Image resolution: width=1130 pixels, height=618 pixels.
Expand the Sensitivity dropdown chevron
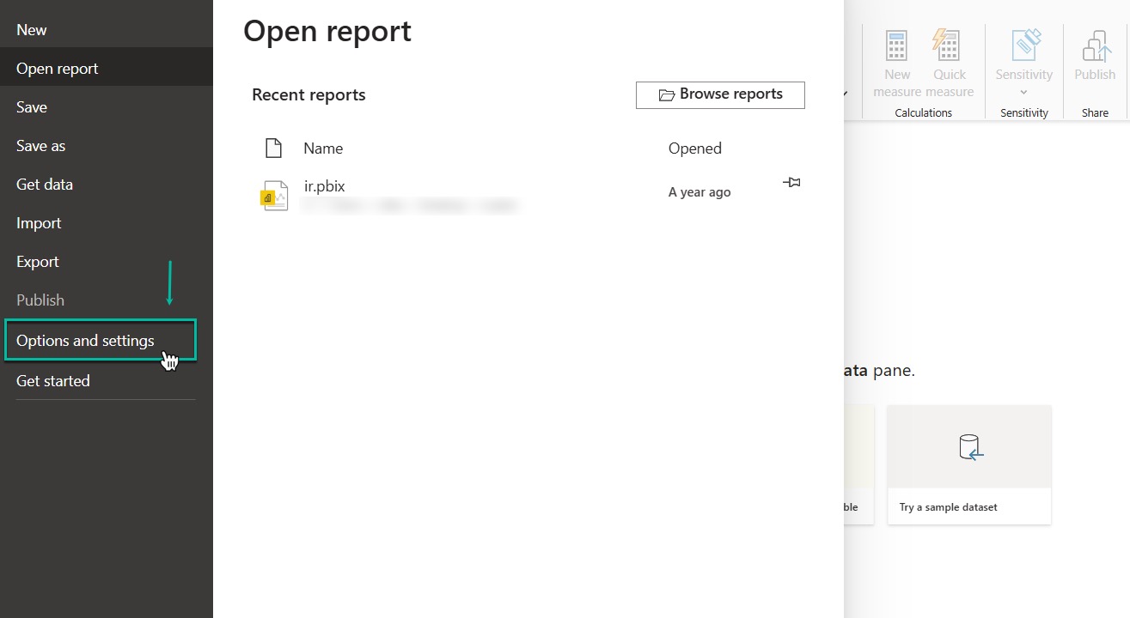click(x=1023, y=93)
